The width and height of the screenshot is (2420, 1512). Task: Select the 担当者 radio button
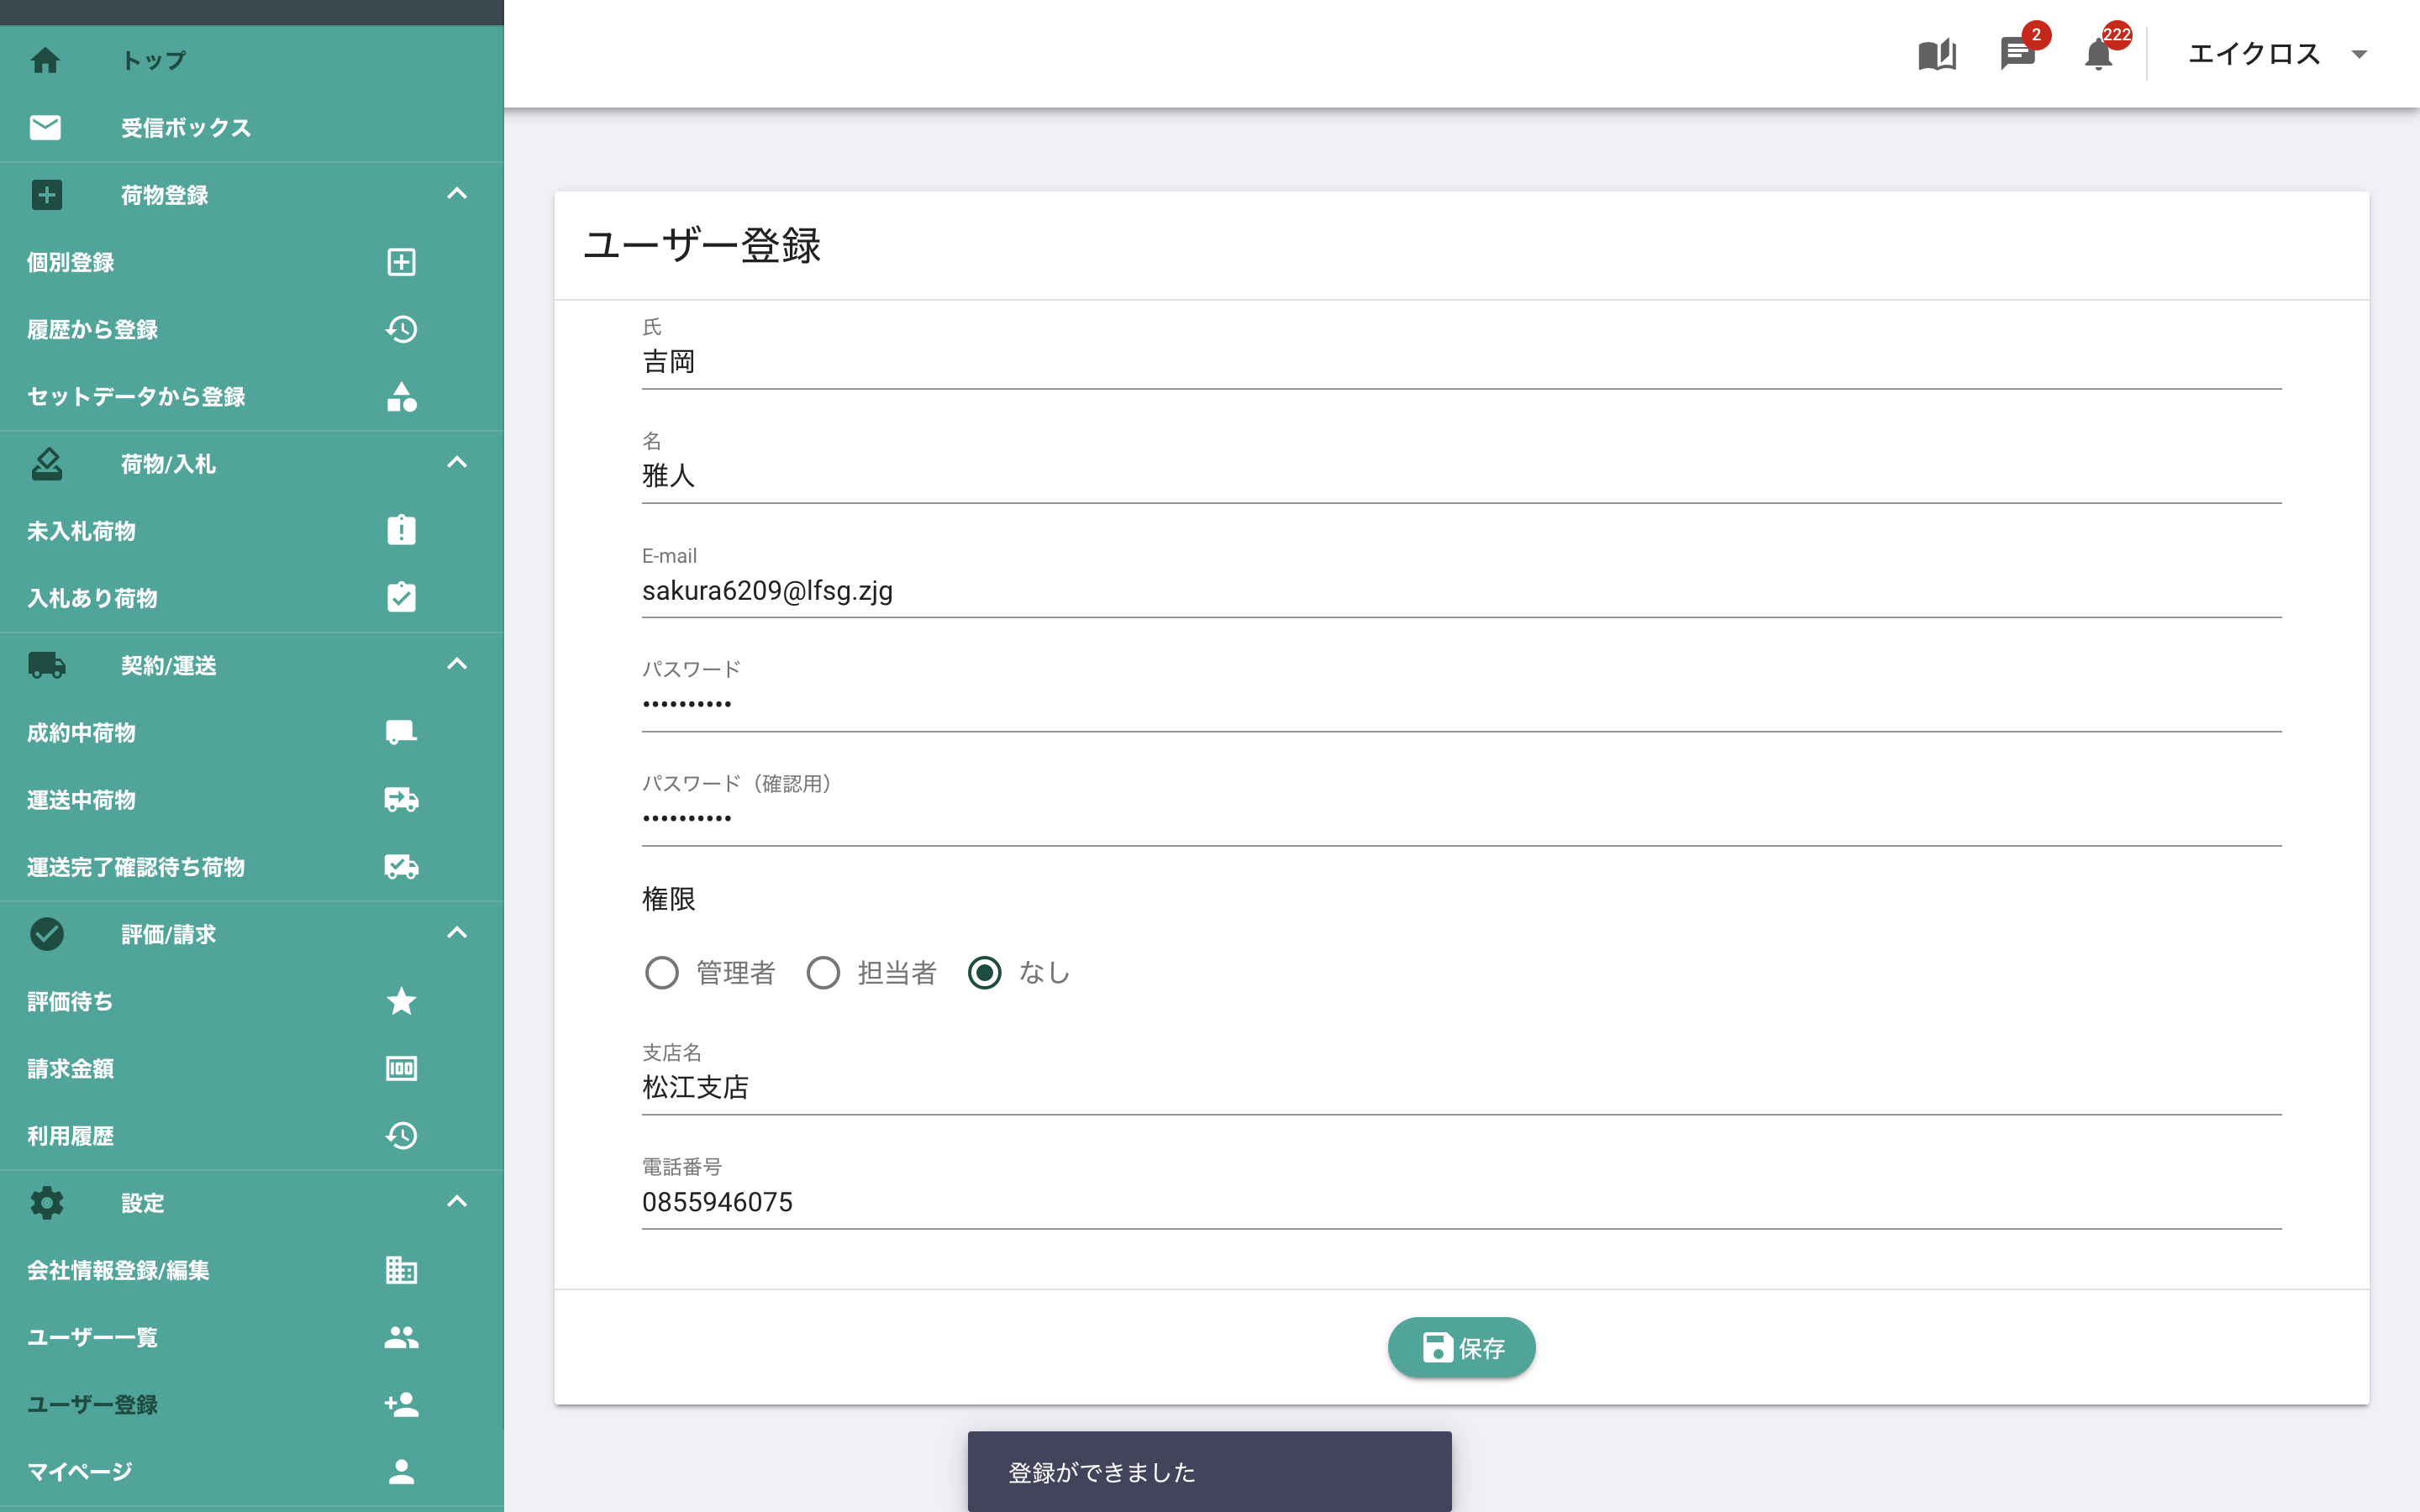tap(823, 972)
